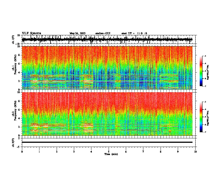The image size is (220, 170).
Task: Click the thick black ch.3 signal line
Action: point(107,142)
